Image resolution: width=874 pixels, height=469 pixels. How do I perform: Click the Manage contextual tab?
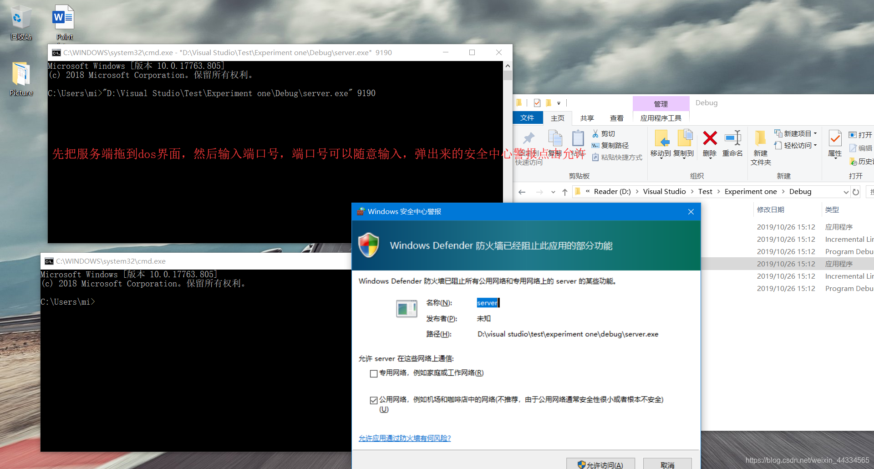pyautogui.click(x=661, y=104)
